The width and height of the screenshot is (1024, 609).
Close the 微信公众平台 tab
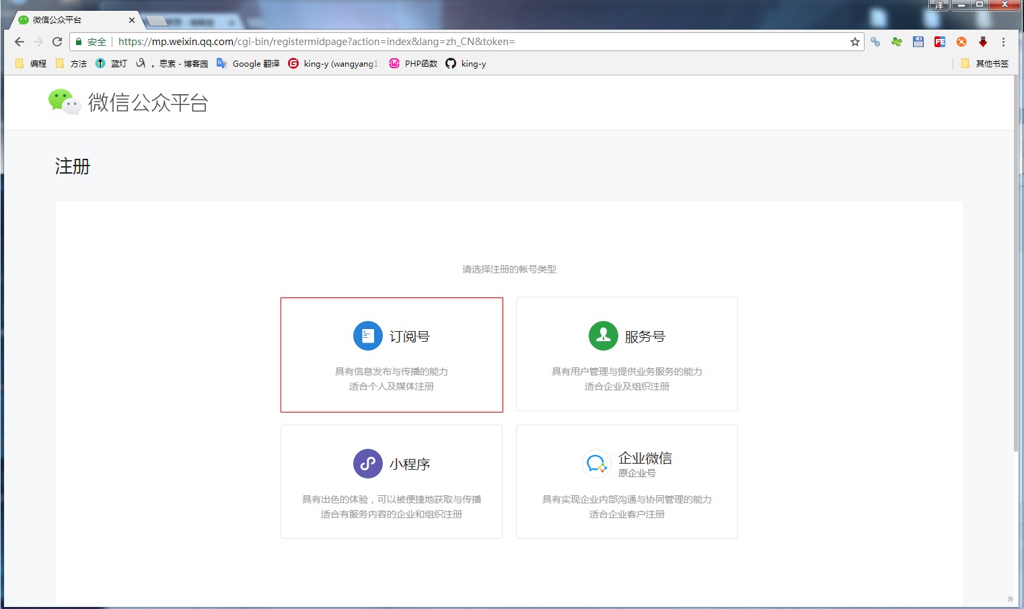[x=132, y=20]
